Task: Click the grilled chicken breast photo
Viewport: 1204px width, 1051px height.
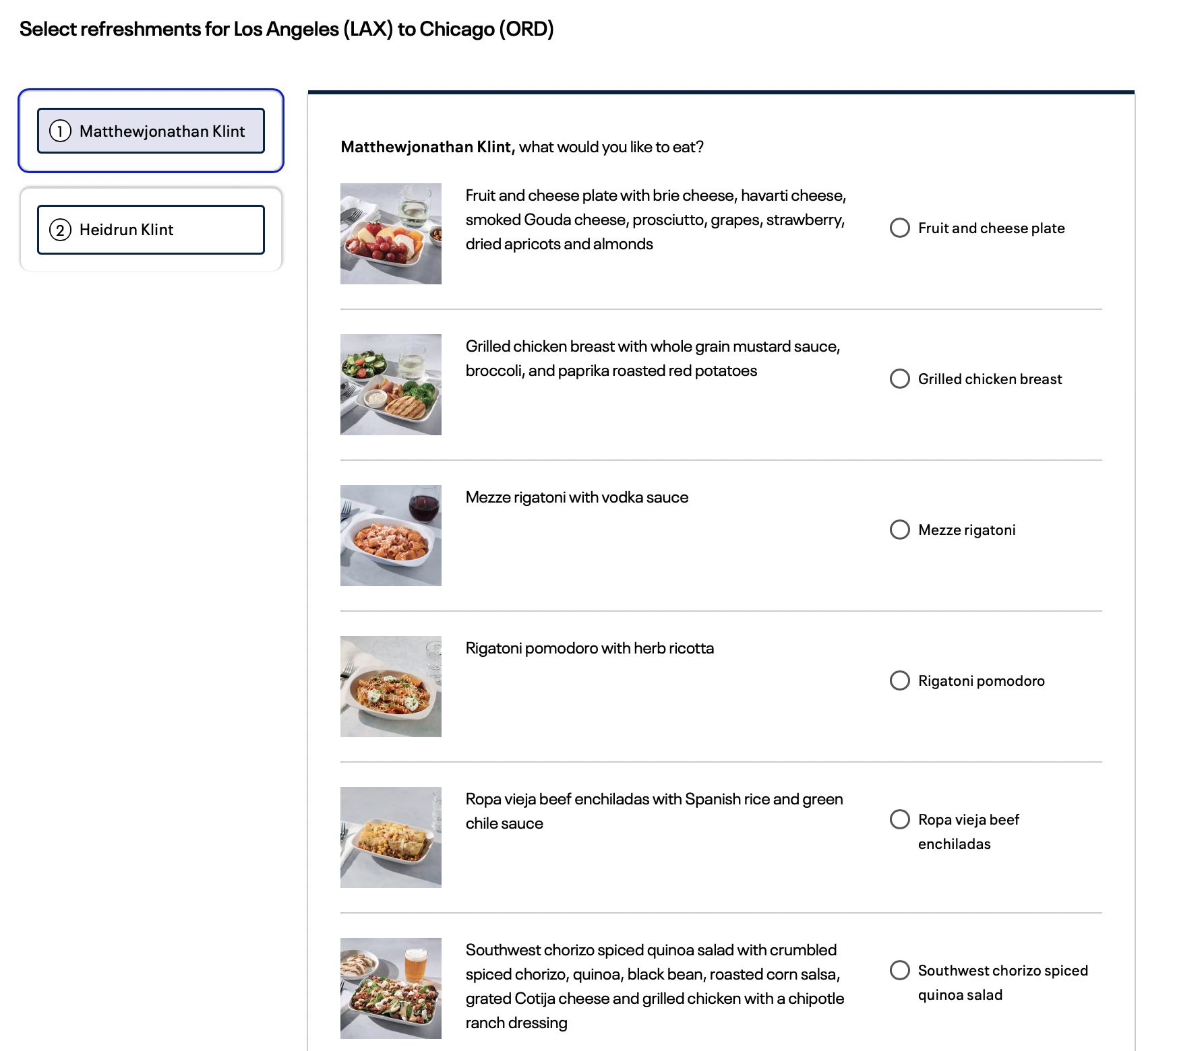Action: point(391,385)
